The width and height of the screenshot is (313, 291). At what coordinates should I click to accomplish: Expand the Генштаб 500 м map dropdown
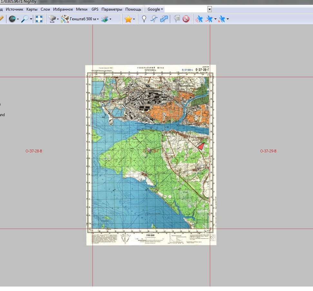[98, 19]
